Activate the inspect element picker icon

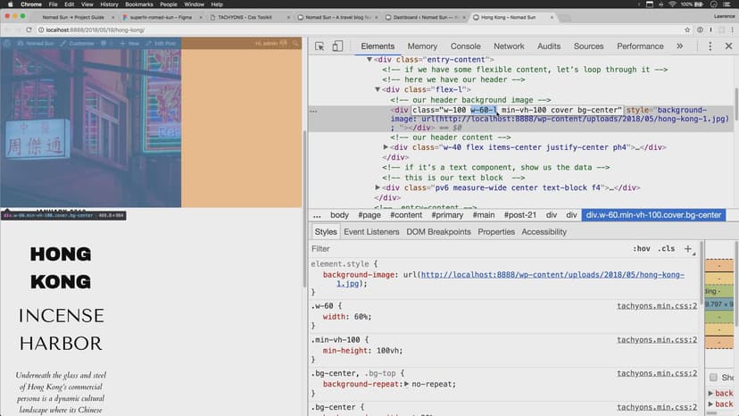(320, 46)
